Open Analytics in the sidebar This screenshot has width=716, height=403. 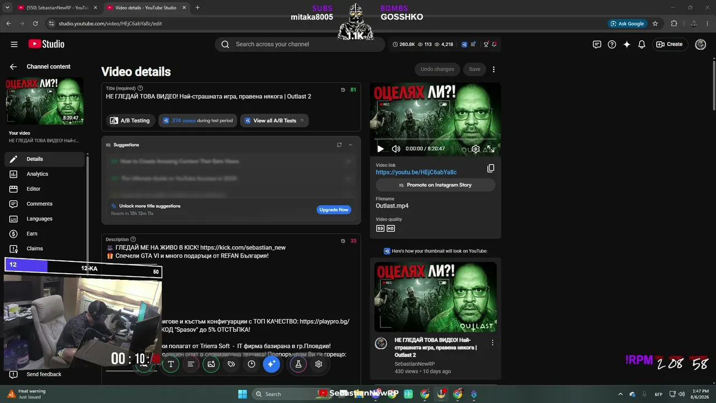click(45, 174)
